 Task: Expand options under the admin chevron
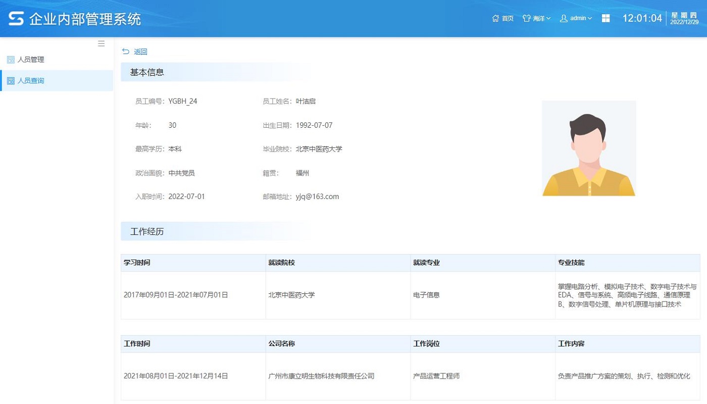(x=589, y=19)
